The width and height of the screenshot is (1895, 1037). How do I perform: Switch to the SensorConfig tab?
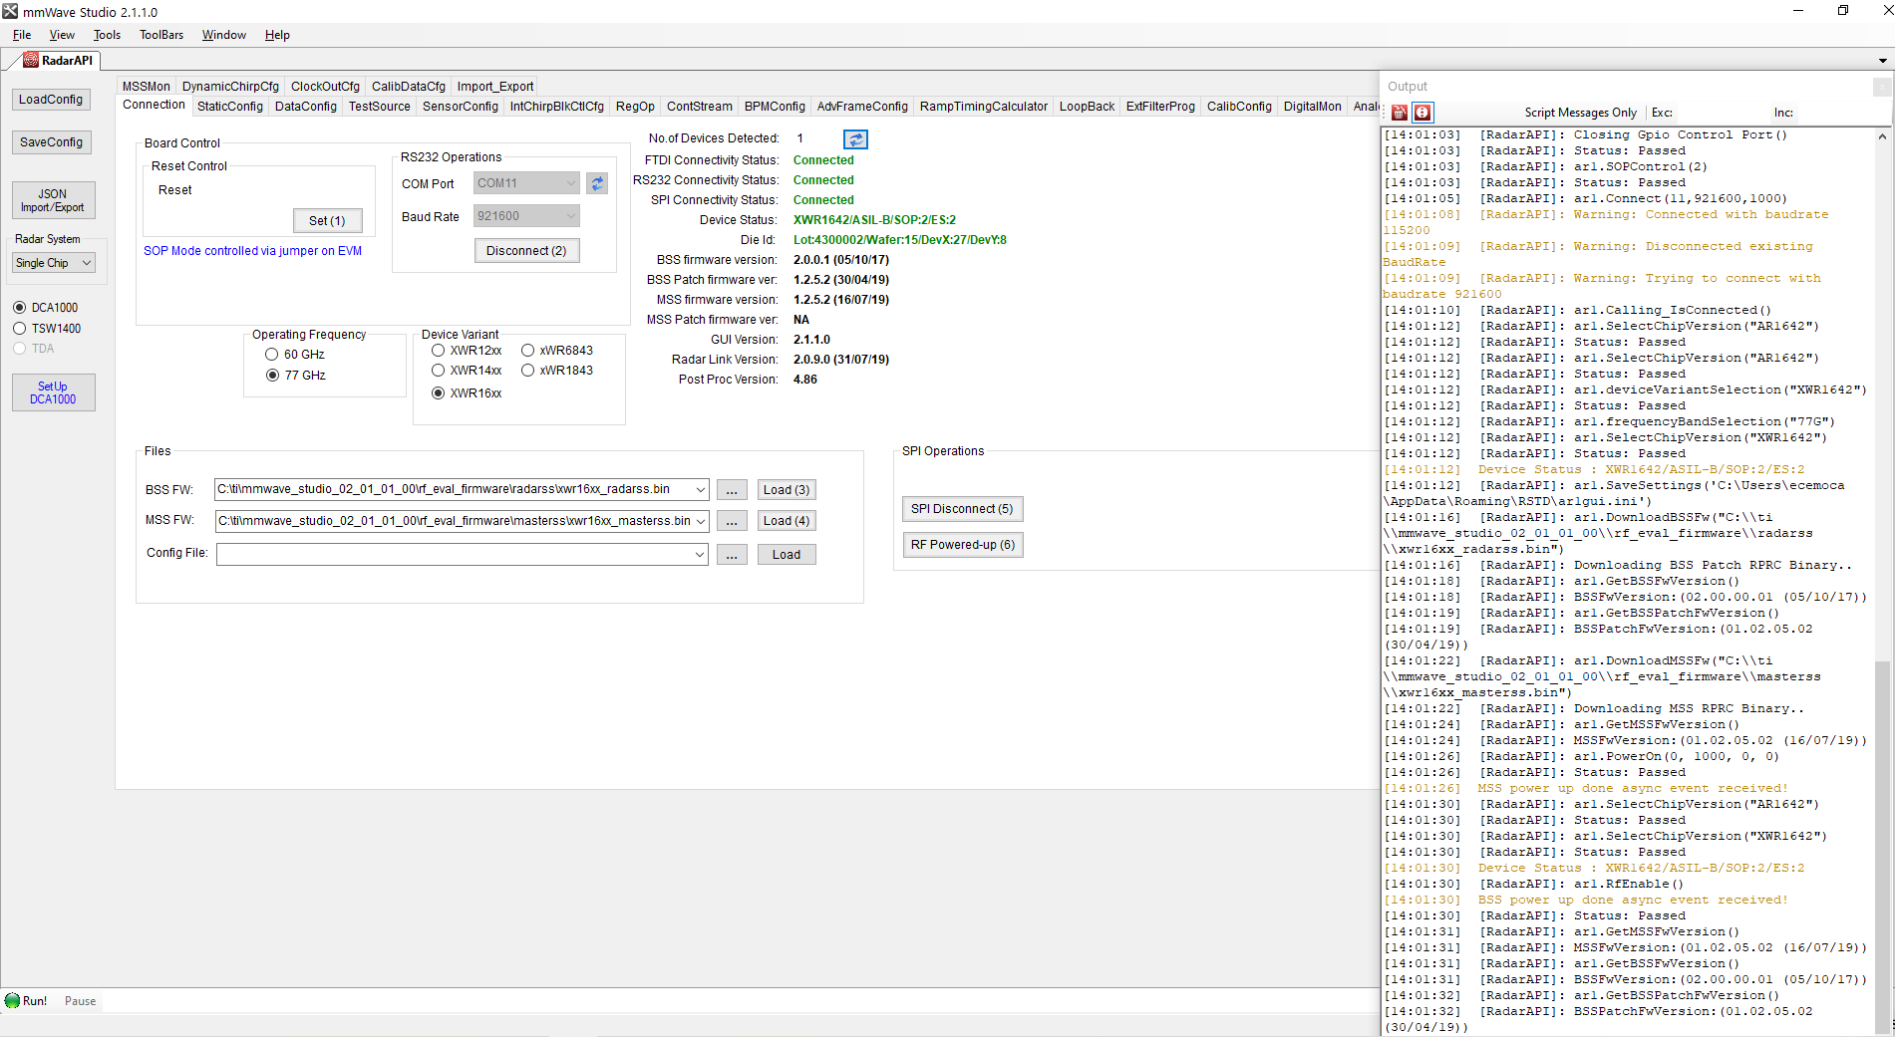click(x=461, y=107)
